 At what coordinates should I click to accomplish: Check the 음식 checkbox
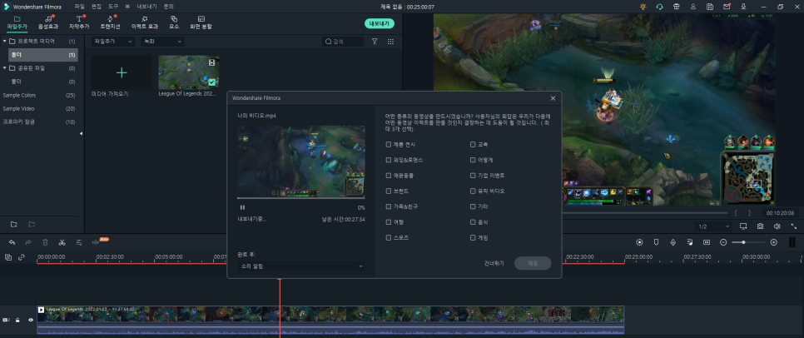point(474,222)
